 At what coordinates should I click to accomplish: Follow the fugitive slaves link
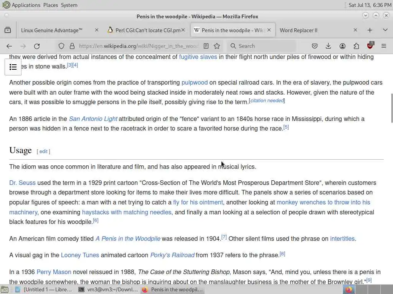198,57
